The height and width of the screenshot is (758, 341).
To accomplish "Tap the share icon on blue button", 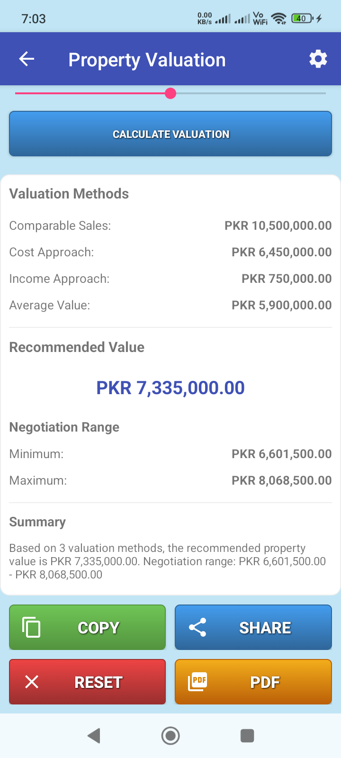I will (x=197, y=627).
